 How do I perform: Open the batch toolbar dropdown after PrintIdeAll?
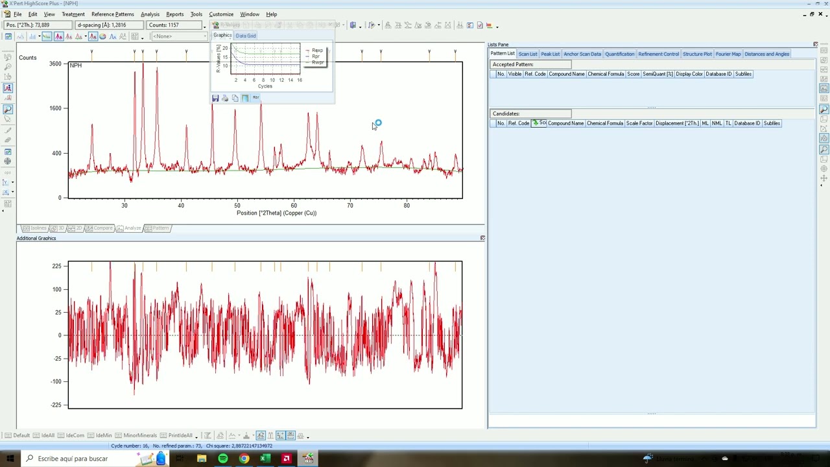[196, 437]
